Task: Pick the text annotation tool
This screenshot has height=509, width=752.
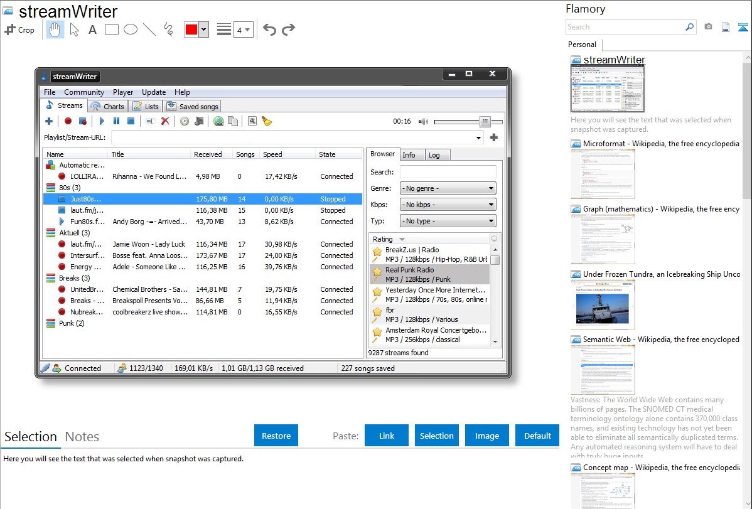Action: pos(92,29)
